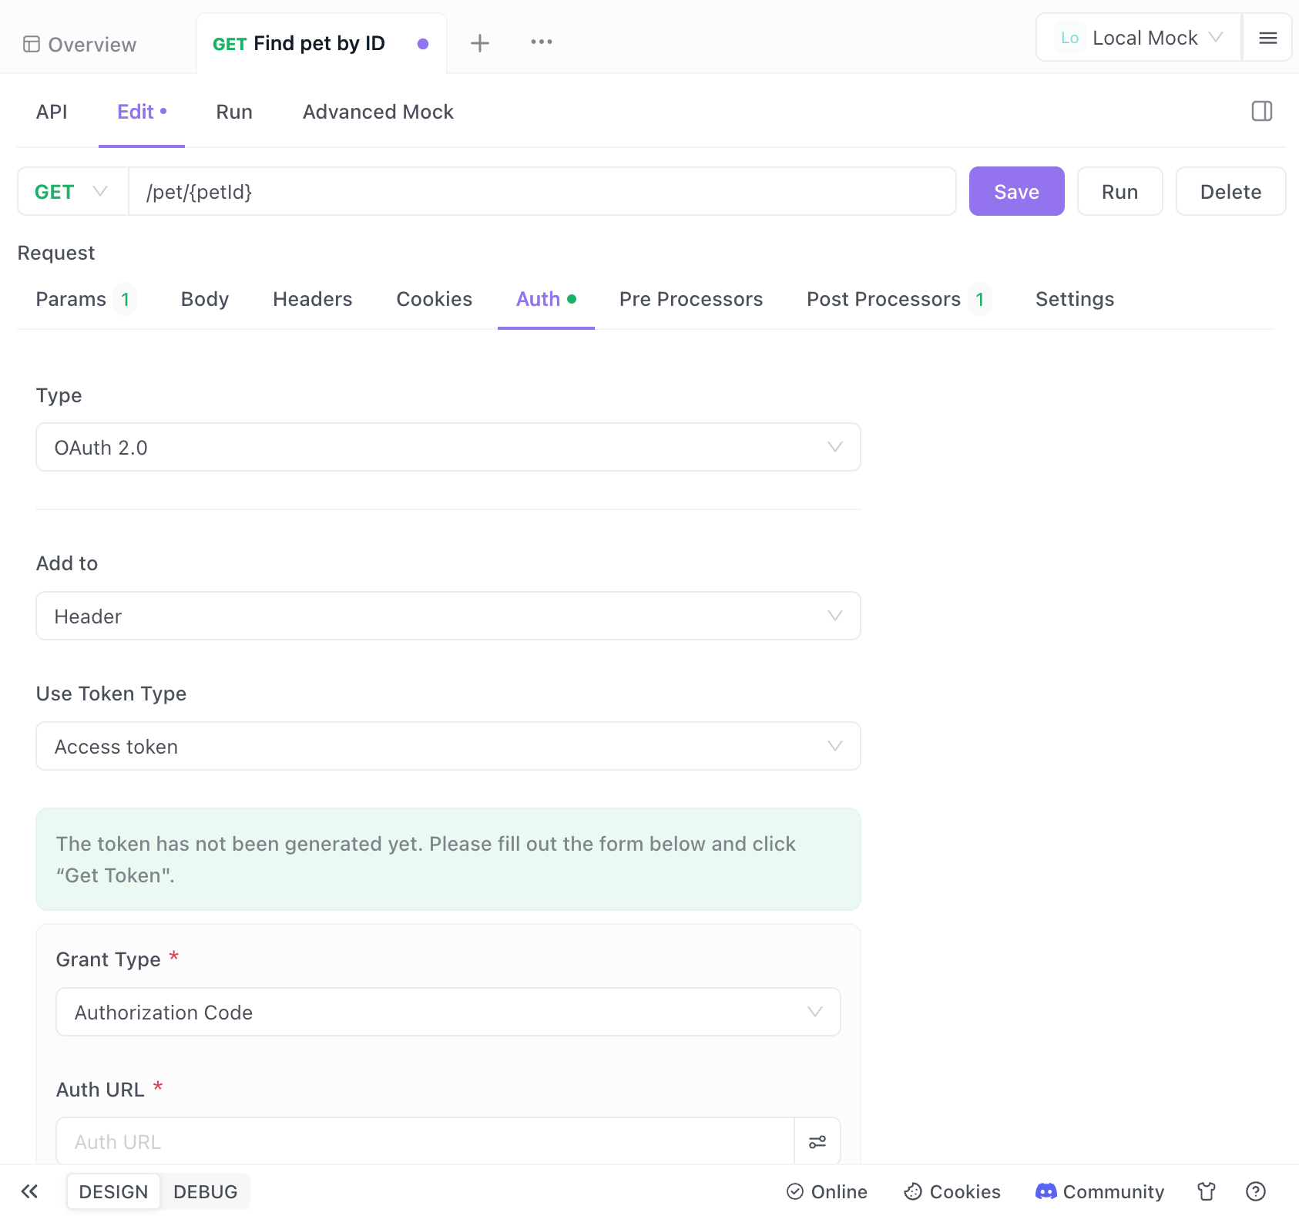Toggle the right side panel layout icon
The image size is (1299, 1216).
pos(1261,112)
